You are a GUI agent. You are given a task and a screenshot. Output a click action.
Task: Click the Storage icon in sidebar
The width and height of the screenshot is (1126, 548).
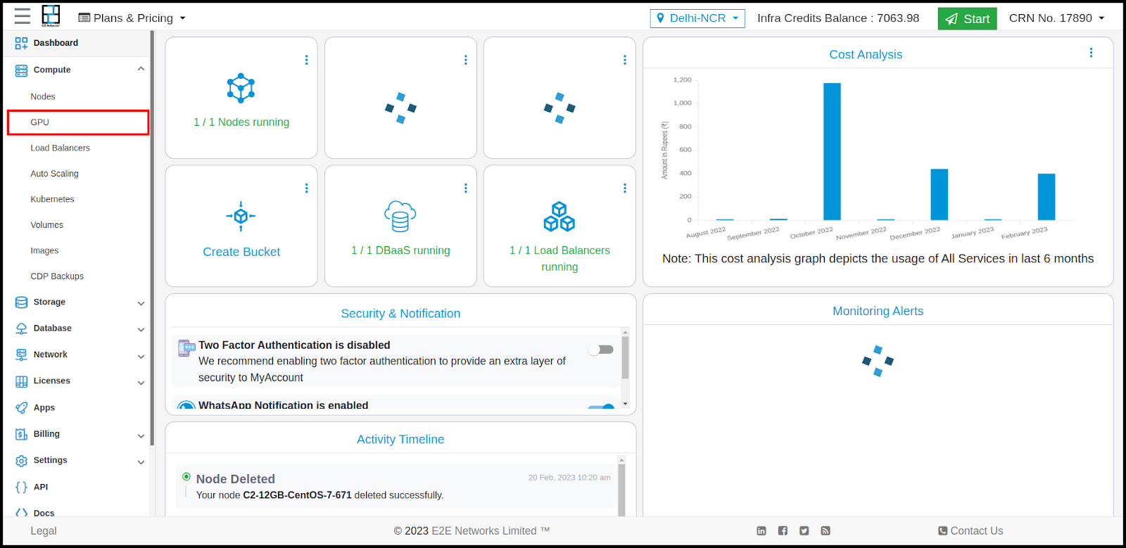coord(21,302)
